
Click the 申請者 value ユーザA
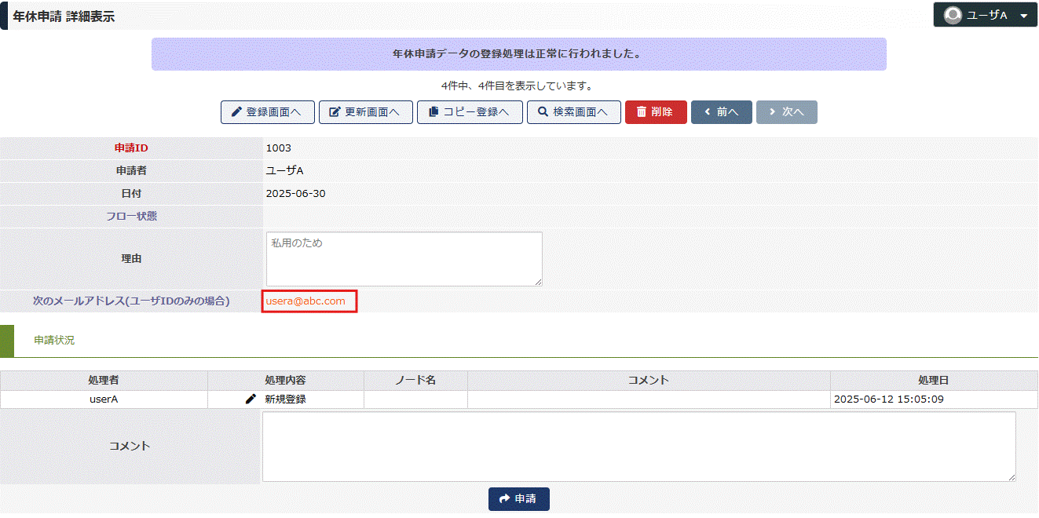coord(285,171)
